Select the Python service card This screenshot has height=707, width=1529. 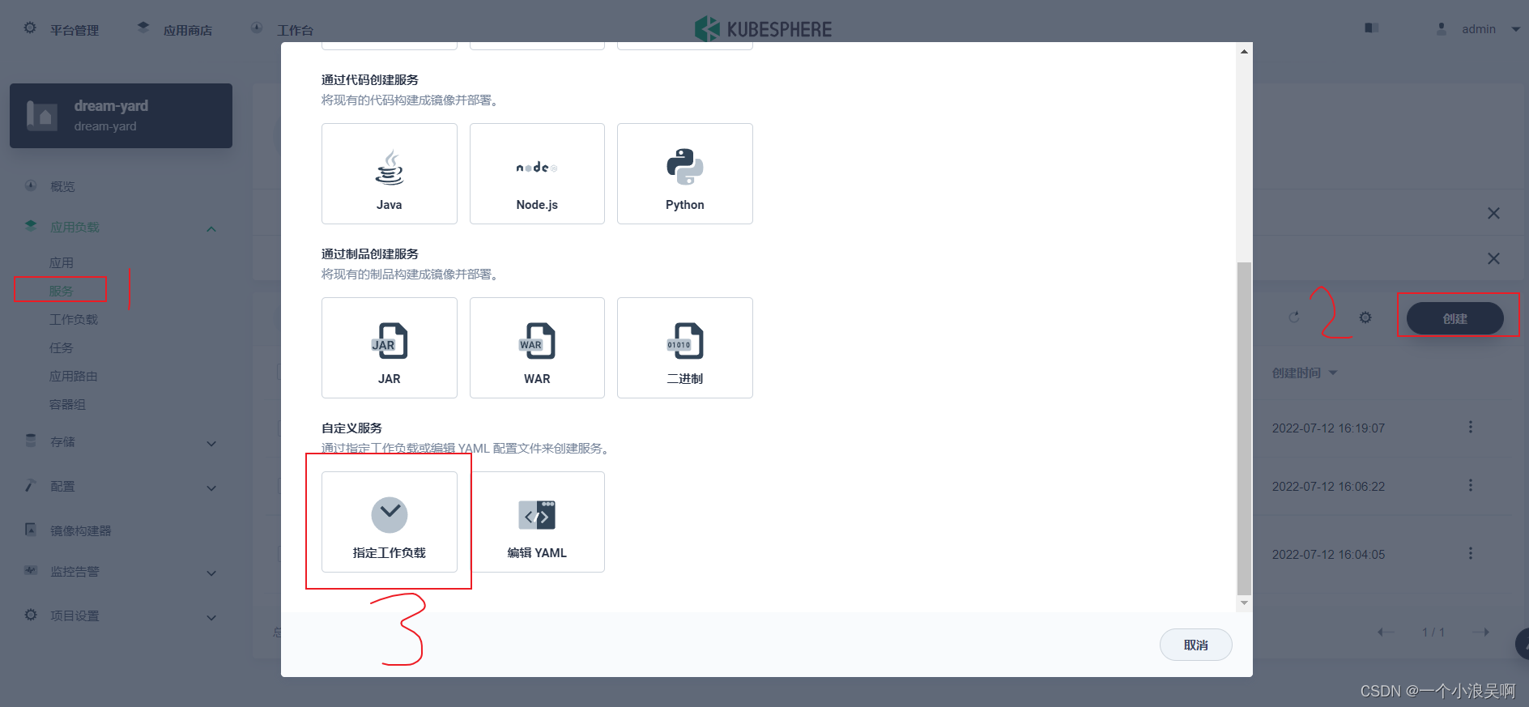684,173
